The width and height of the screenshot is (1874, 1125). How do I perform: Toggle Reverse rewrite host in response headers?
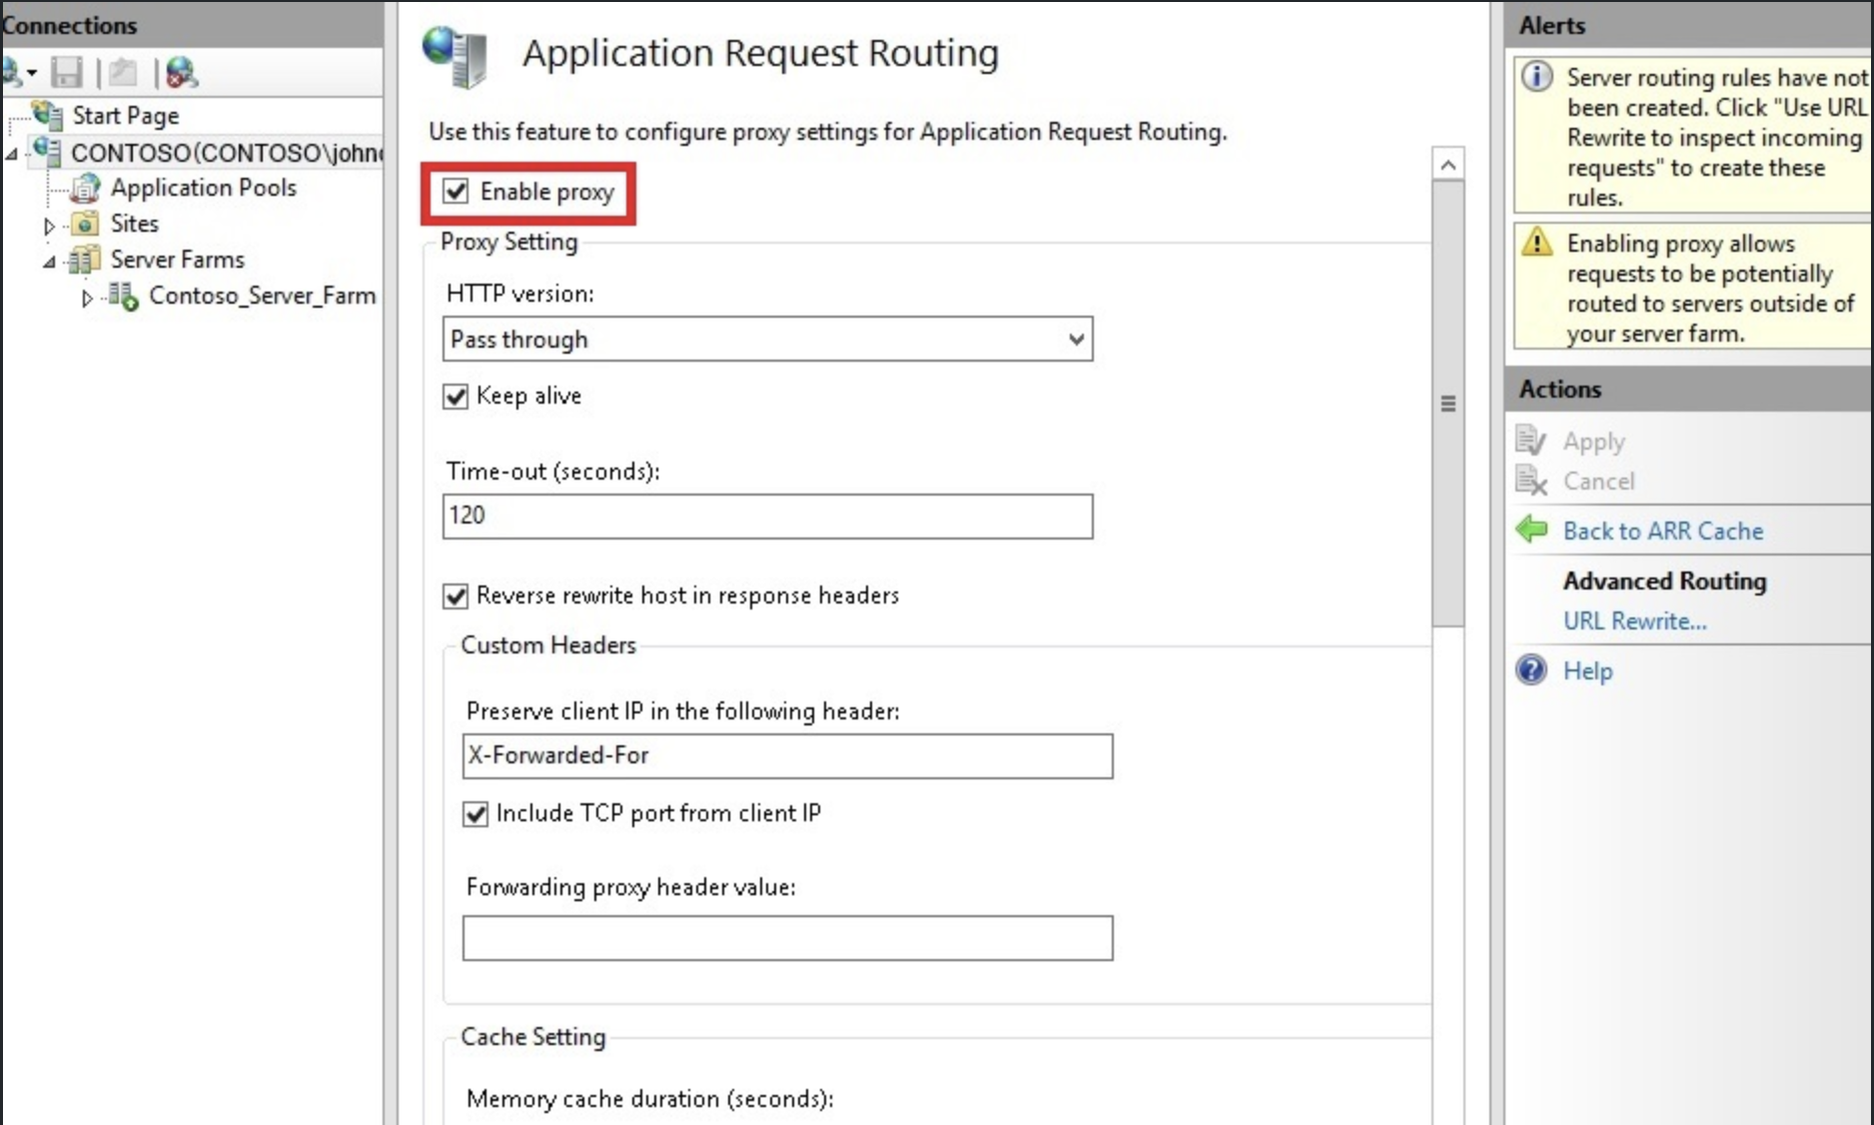click(x=456, y=596)
